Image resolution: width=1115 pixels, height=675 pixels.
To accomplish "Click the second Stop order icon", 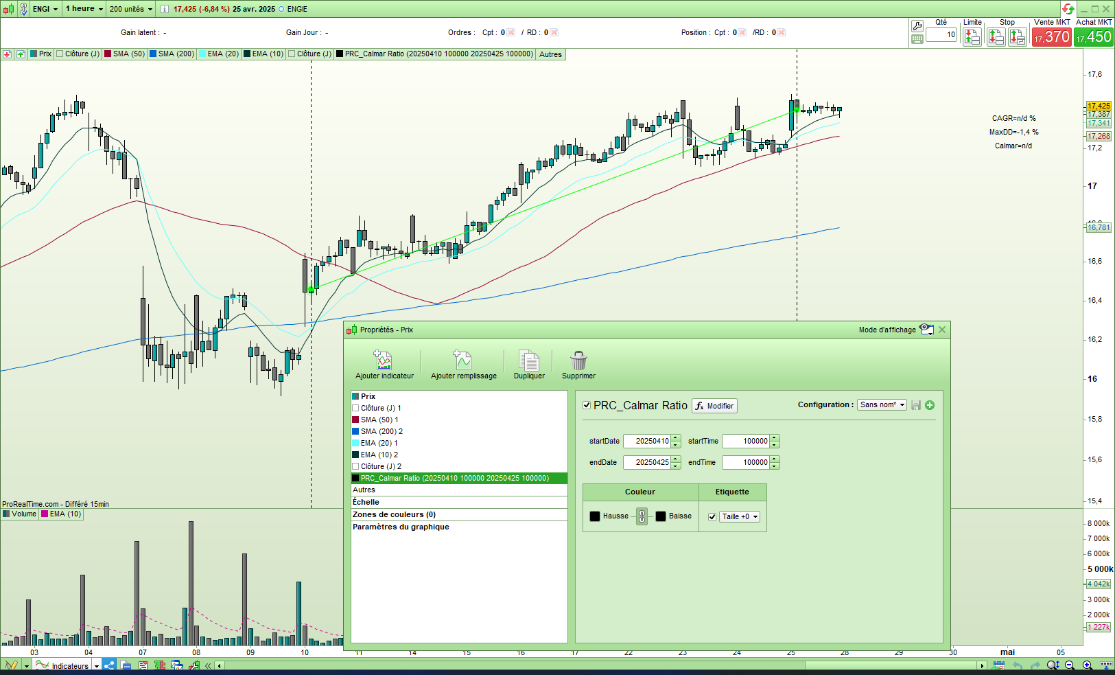I will click(x=1017, y=37).
